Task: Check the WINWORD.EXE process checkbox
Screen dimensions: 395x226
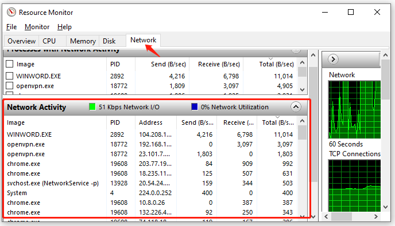Action: tap(10, 76)
